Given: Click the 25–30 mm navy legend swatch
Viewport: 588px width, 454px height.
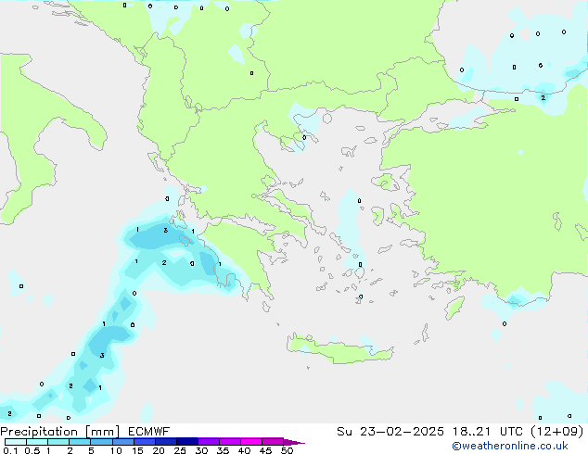Looking at the screenshot, I should [x=186, y=442].
